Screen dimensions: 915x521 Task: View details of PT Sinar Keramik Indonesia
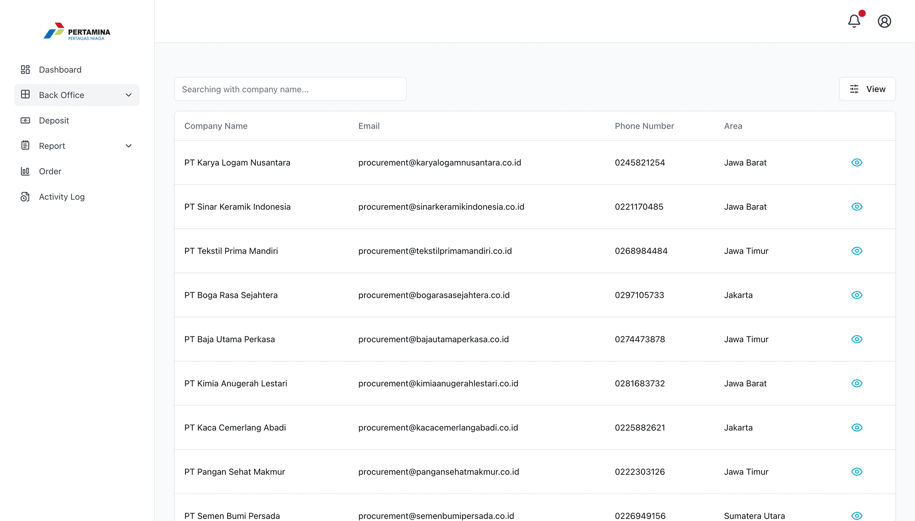[x=857, y=206]
